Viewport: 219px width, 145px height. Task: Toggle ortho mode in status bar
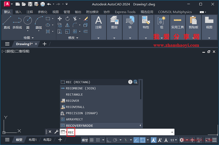click(x=109, y=140)
